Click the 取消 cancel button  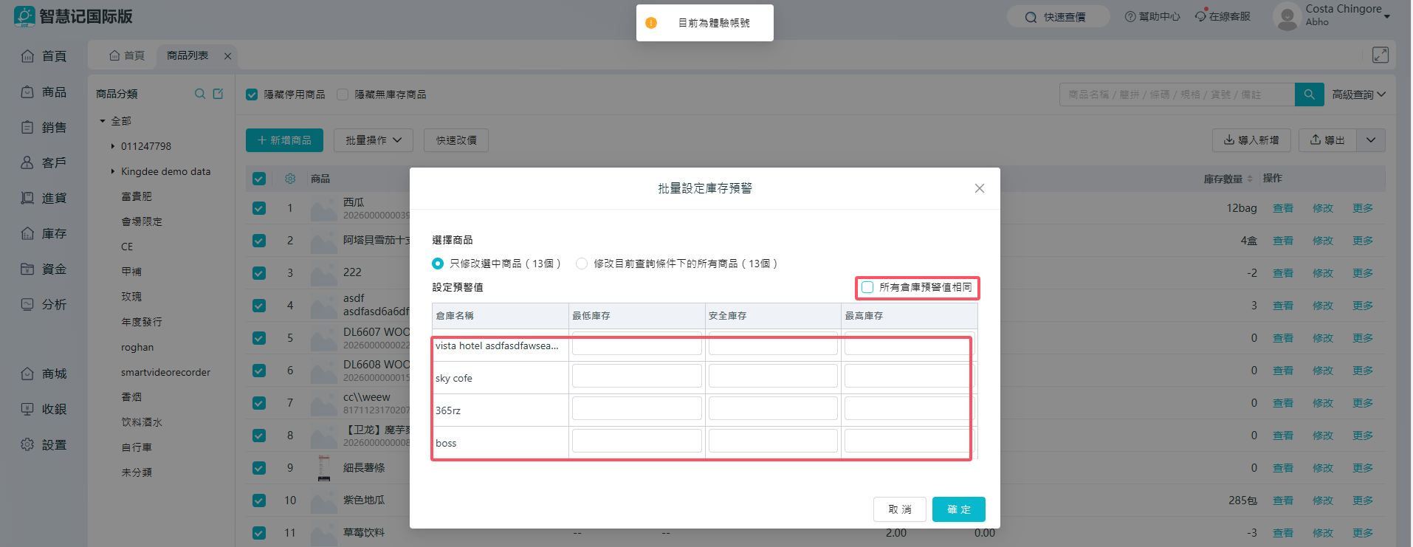(x=899, y=509)
